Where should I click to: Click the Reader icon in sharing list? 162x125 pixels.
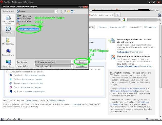tap(11, 83)
